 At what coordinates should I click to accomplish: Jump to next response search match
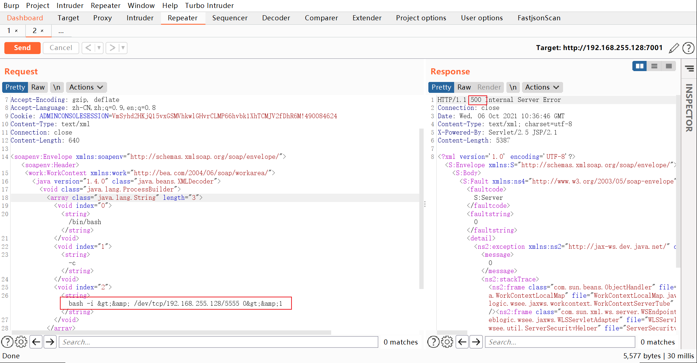[x=476, y=342]
